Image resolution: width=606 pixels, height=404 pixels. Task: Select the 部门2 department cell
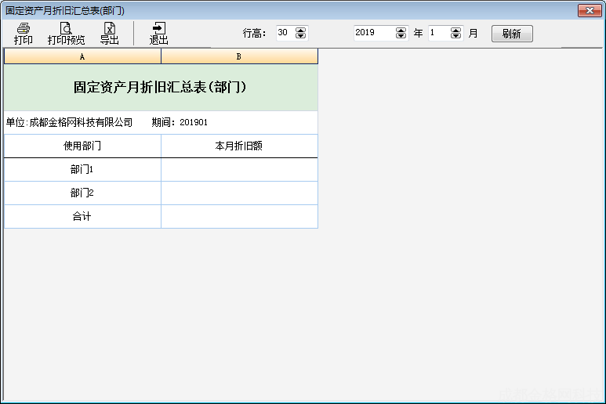tap(82, 193)
